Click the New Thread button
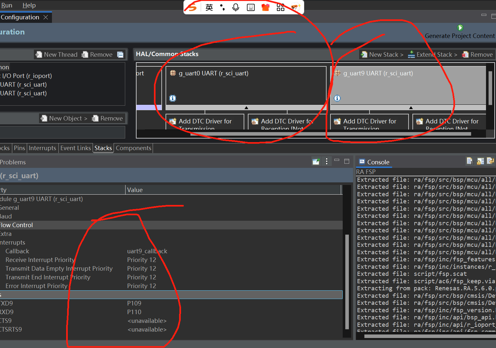Screen dimensions: 496x348 coord(56,54)
